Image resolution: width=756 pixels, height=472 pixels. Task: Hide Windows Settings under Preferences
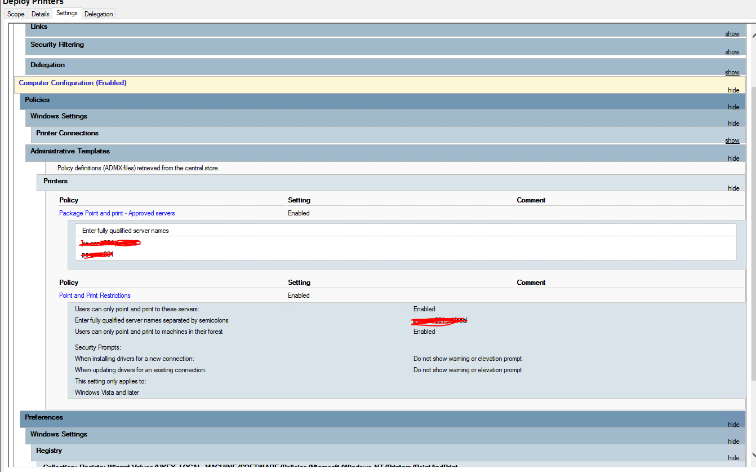point(733,441)
